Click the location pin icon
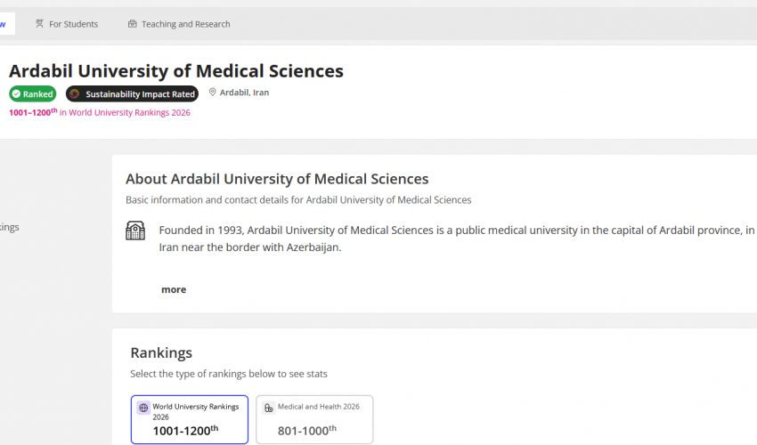Screen dimensions: 757x445 coord(213,93)
